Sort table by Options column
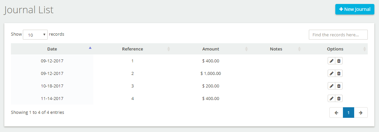 (x=335, y=49)
